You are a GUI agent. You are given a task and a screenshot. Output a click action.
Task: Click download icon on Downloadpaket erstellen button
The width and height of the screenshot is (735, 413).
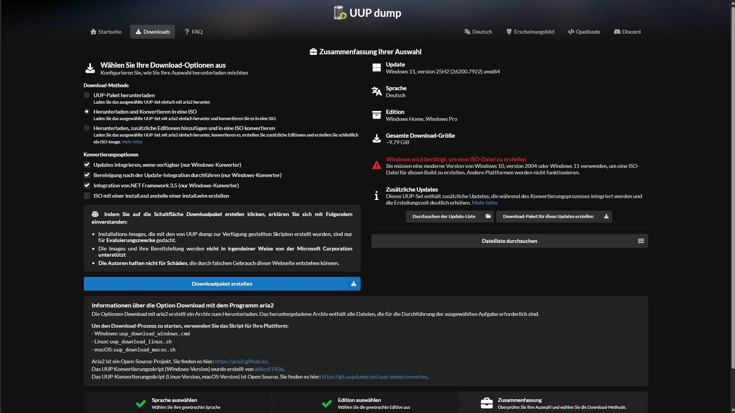pyautogui.click(x=354, y=284)
